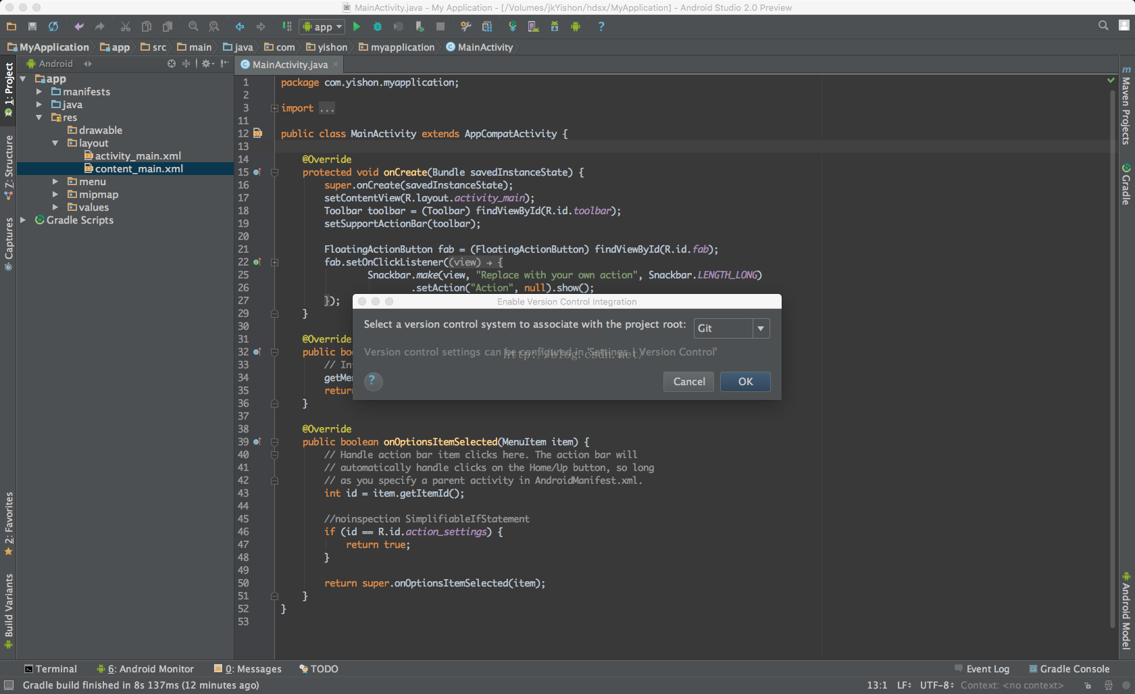Click the Scroll from Source target icon
Screen dimensions: 1135x694
(172, 64)
